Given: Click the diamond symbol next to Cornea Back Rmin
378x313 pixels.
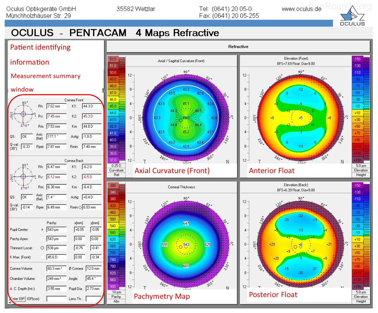Looking at the screenshot, I should click(x=80, y=207).
